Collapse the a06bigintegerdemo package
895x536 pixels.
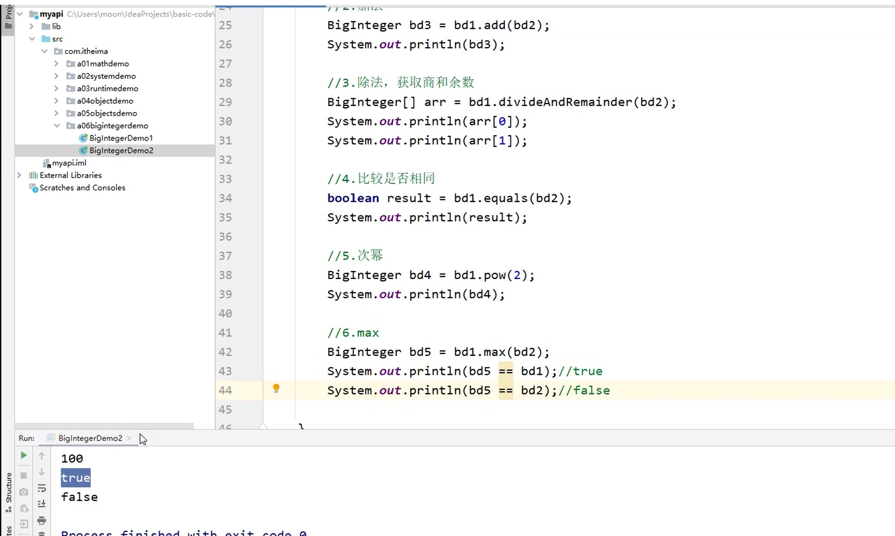(57, 126)
